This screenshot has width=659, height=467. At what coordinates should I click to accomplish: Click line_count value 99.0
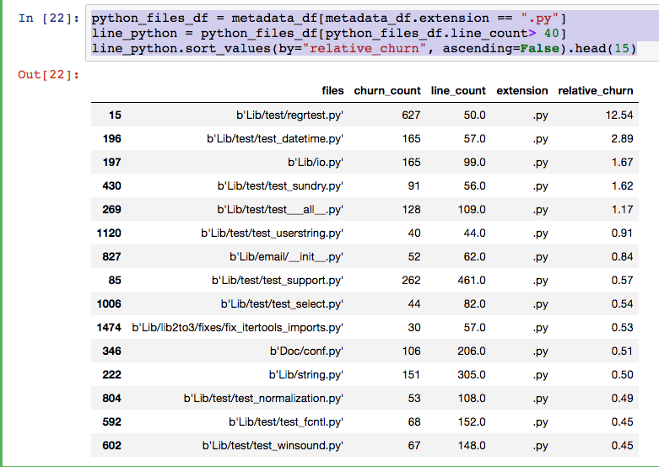[x=474, y=162]
